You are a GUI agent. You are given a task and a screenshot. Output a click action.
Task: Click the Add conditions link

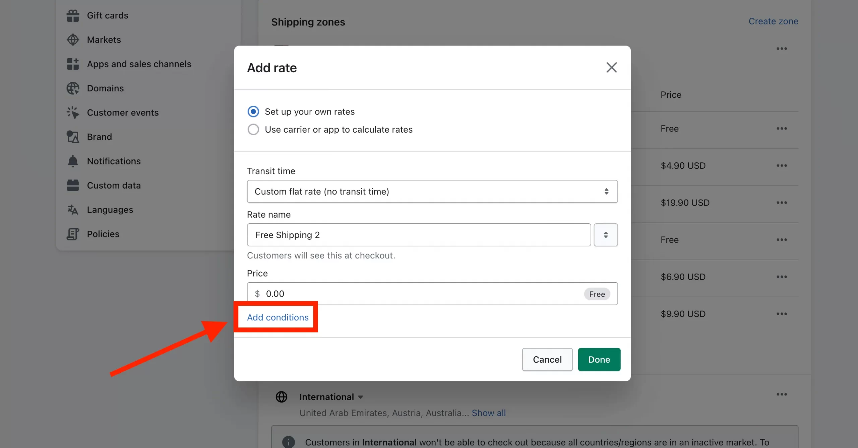pyautogui.click(x=278, y=316)
